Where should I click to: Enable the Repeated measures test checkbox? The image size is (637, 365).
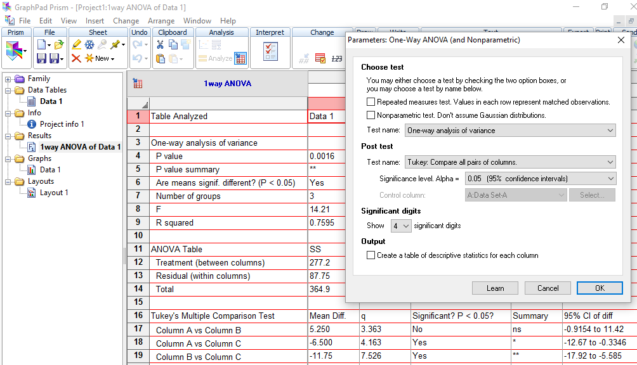[371, 102]
